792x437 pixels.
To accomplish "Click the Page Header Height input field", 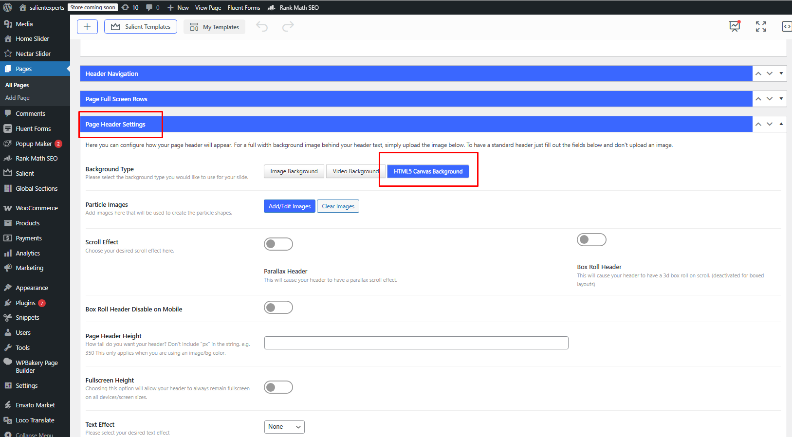I will (416, 343).
